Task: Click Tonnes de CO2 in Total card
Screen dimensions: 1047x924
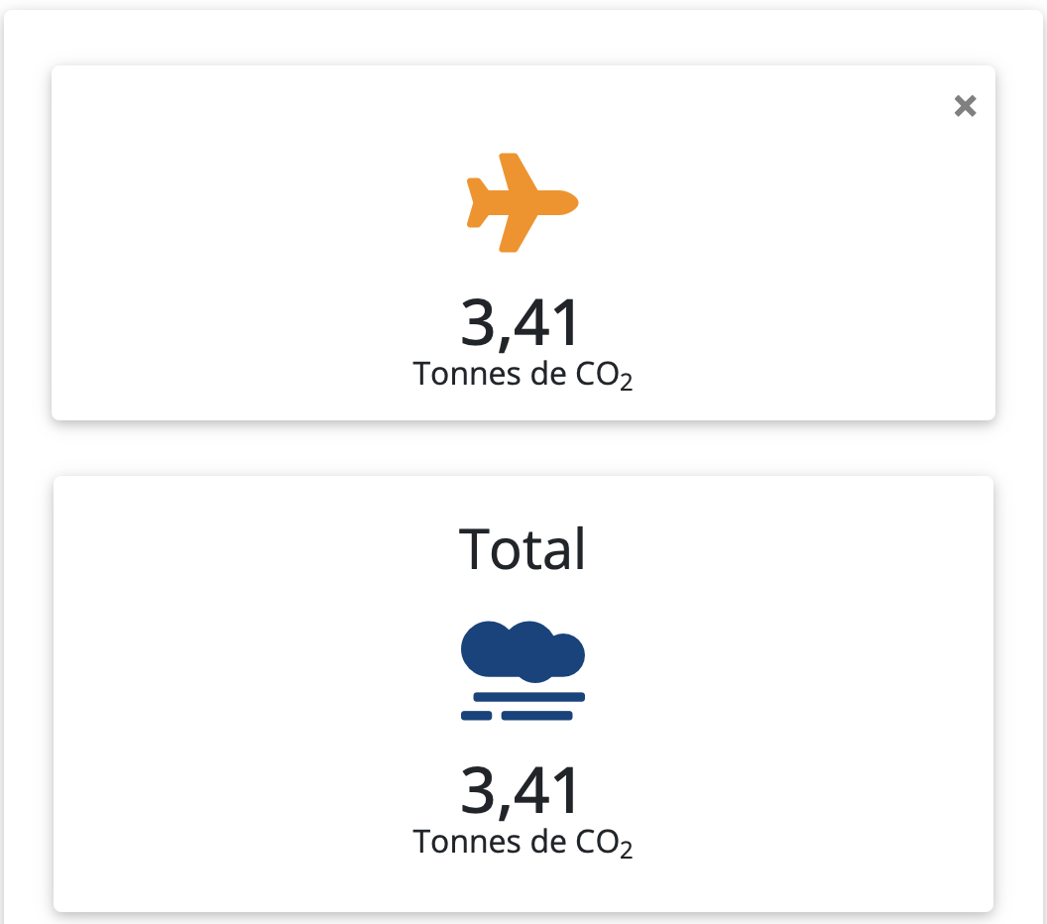Action: pyautogui.click(x=523, y=842)
